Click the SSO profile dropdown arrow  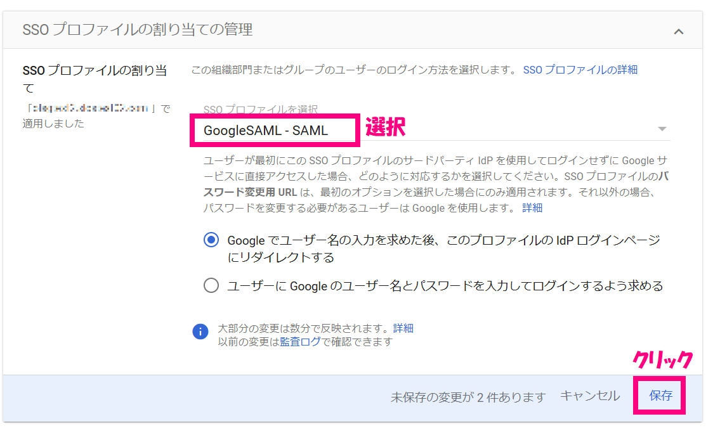coord(662,129)
